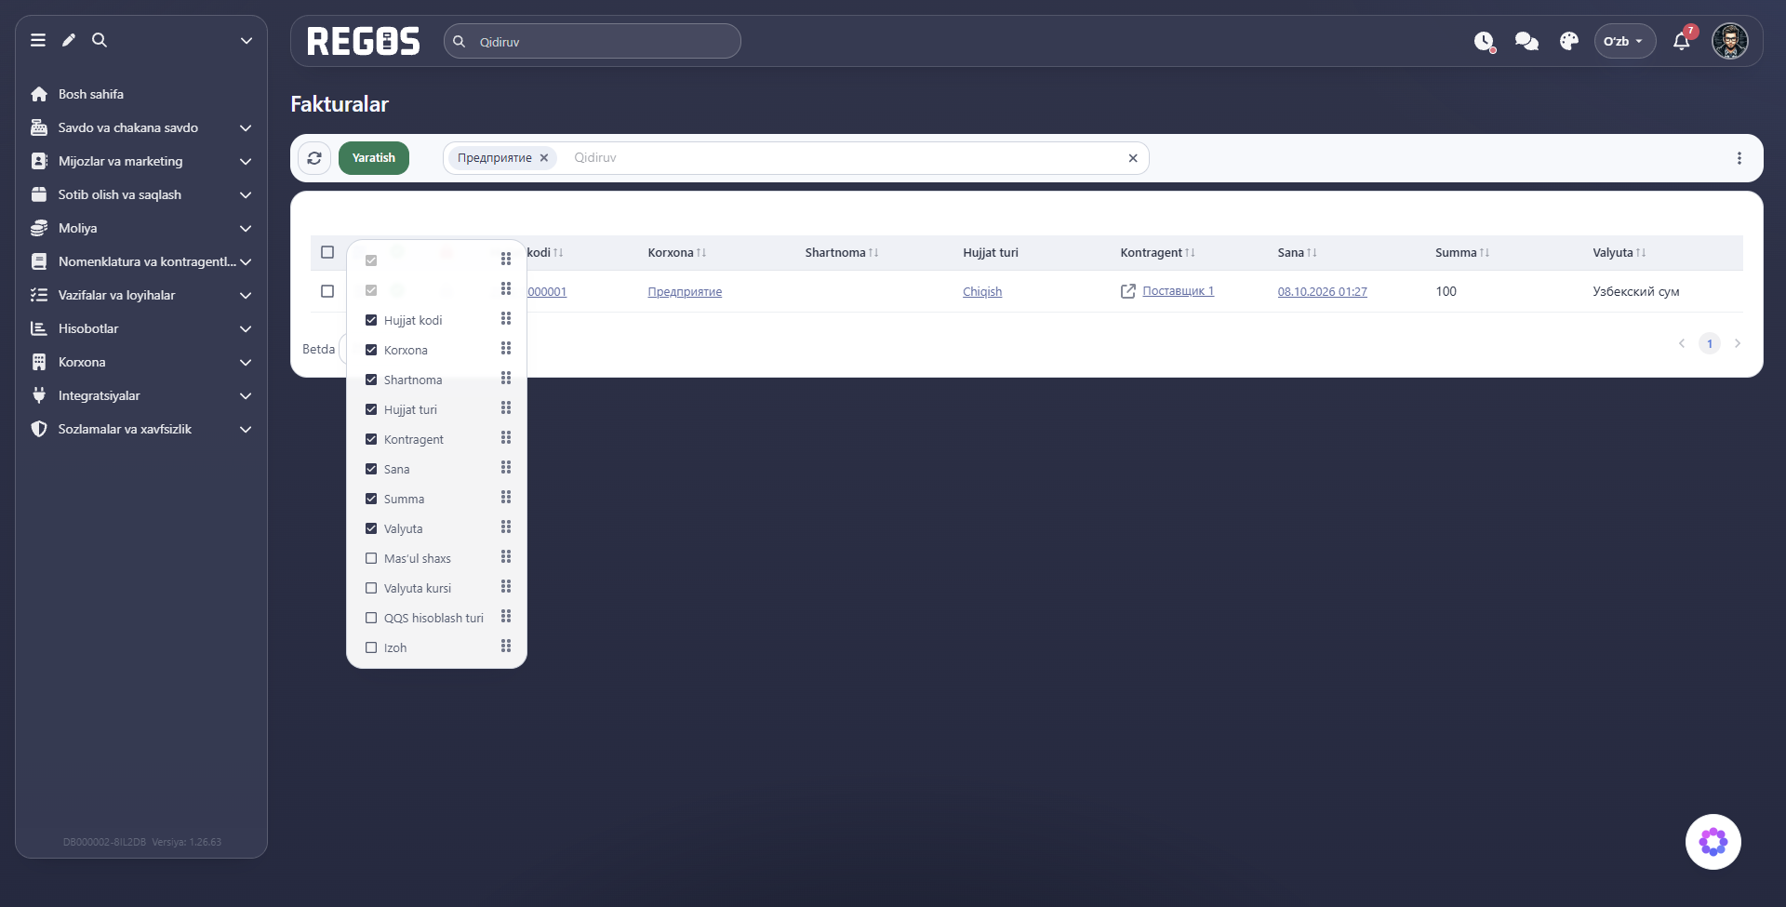This screenshot has height=907, width=1786.
Task: Uncheck the Korxona column checkbox
Action: pyautogui.click(x=371, y=350)
